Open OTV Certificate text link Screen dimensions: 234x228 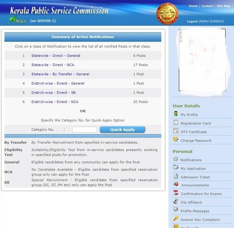click(194, 132)
